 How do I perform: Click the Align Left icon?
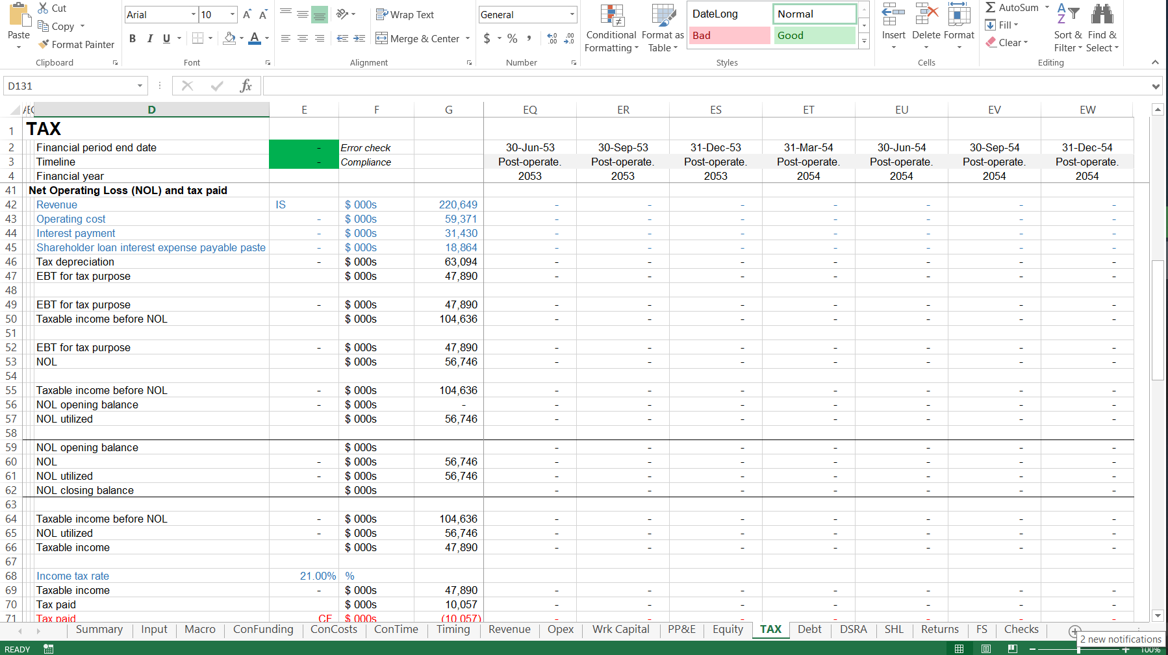(285, 38)
